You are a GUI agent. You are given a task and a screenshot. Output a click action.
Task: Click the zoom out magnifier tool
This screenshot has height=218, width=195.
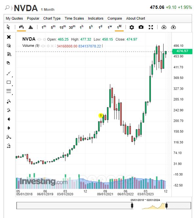pyautogui.click(x=9, y=110)
